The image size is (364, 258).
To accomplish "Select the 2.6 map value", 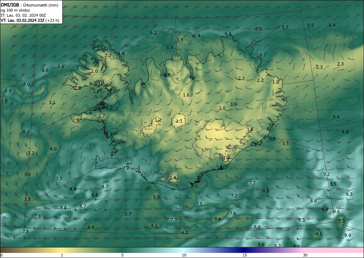I will (78, 88).
